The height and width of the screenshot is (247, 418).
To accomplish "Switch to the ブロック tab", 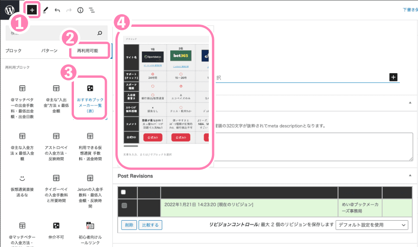I will tap(13, 51).
